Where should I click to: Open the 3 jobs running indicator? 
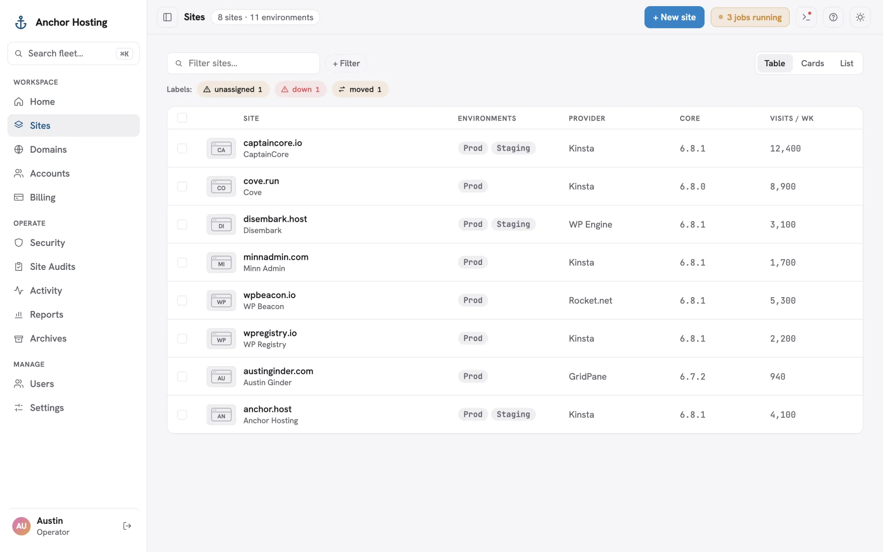pyautogui.click(x=750, y=17)
